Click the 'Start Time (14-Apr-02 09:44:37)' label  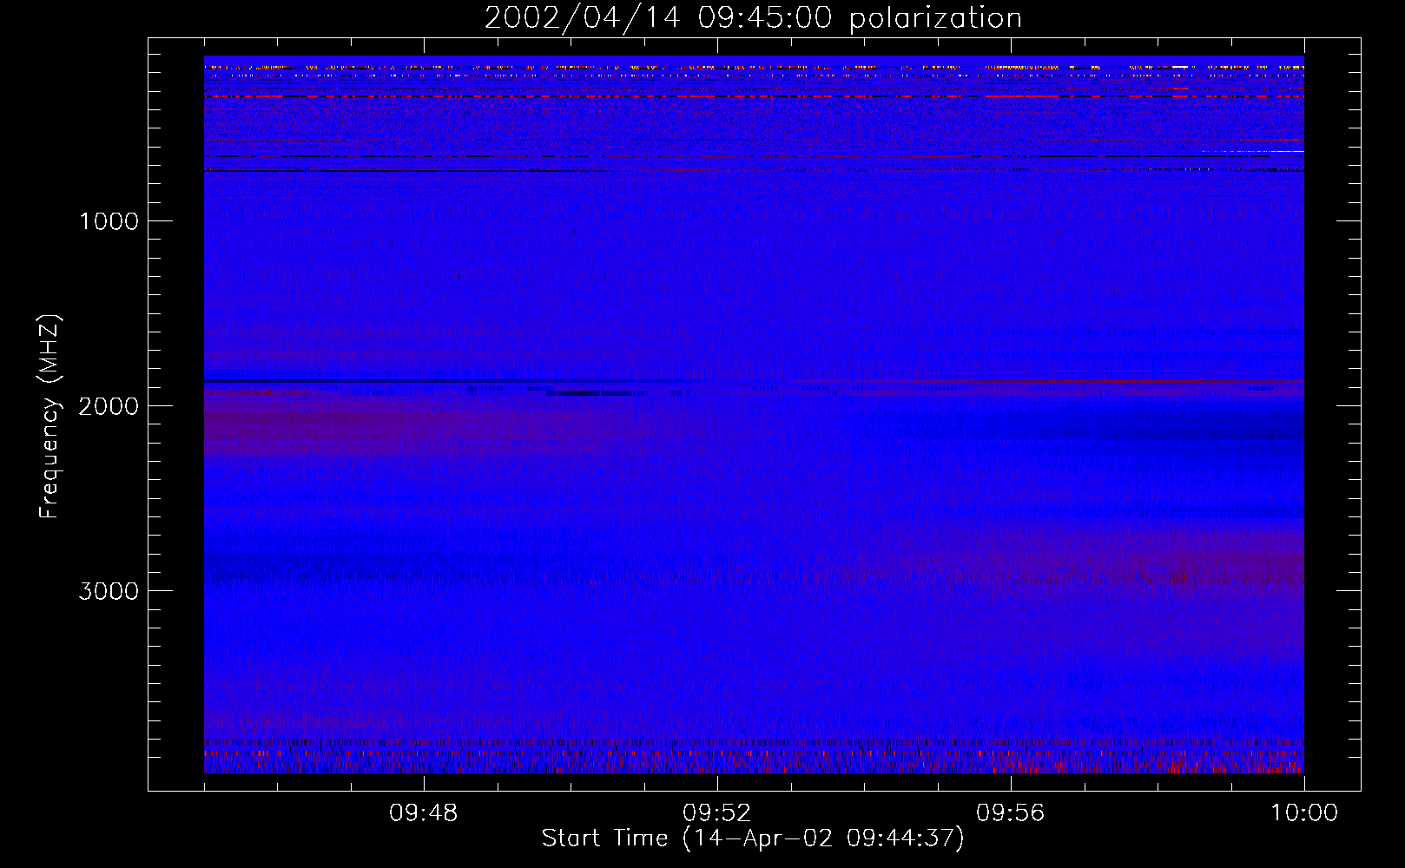click(753, 838)
